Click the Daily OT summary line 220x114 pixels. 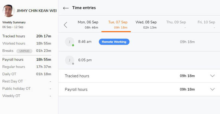[27, 74]
